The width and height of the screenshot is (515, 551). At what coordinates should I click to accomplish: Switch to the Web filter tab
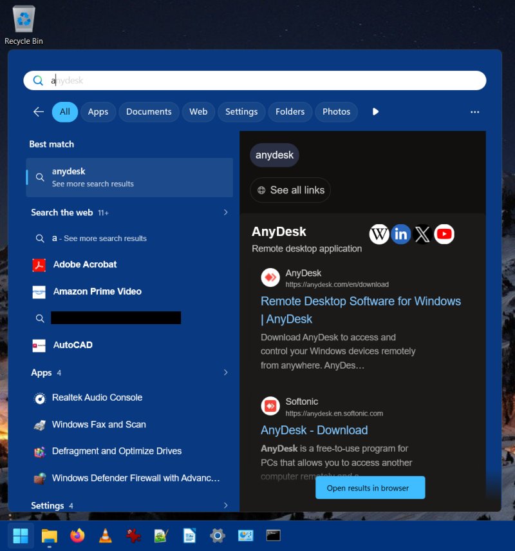point(198,111)
